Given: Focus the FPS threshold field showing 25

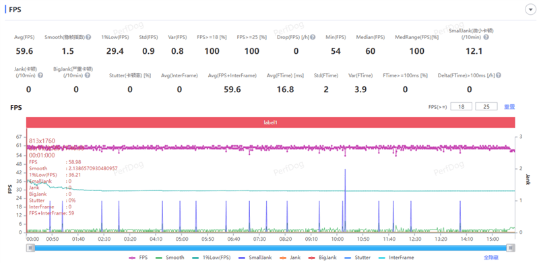Looking at the screenshot, I should (x=486, y=106).
